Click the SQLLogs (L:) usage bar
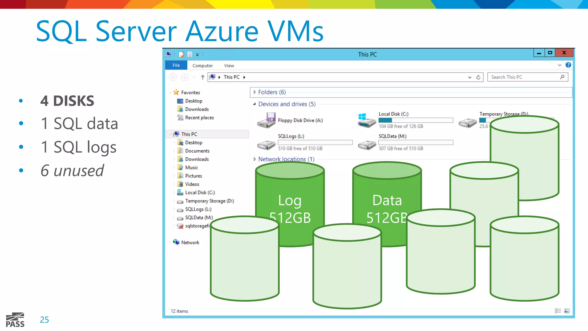 point(315,143)
